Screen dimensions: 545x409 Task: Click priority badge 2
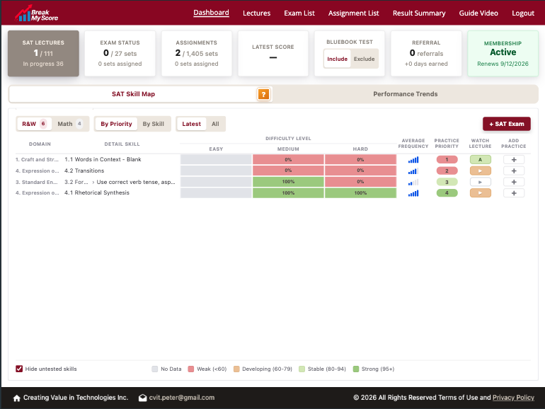tap(447, 171)
